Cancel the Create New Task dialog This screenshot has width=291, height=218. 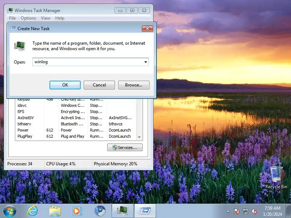pyautogui.click(x=99, y=85)
